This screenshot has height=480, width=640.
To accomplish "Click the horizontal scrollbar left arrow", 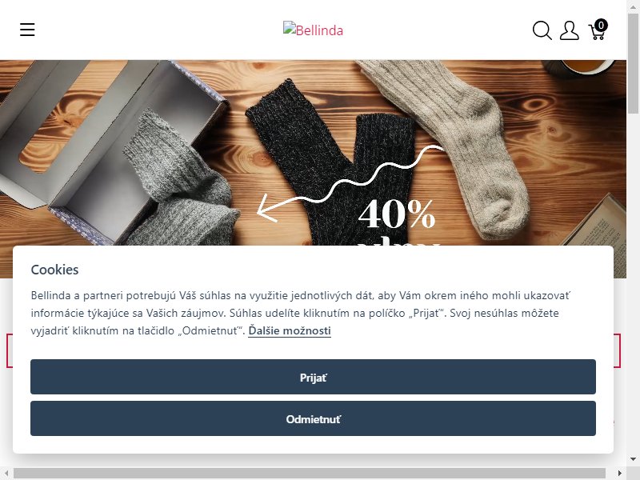I will click(x=6, y=473).
